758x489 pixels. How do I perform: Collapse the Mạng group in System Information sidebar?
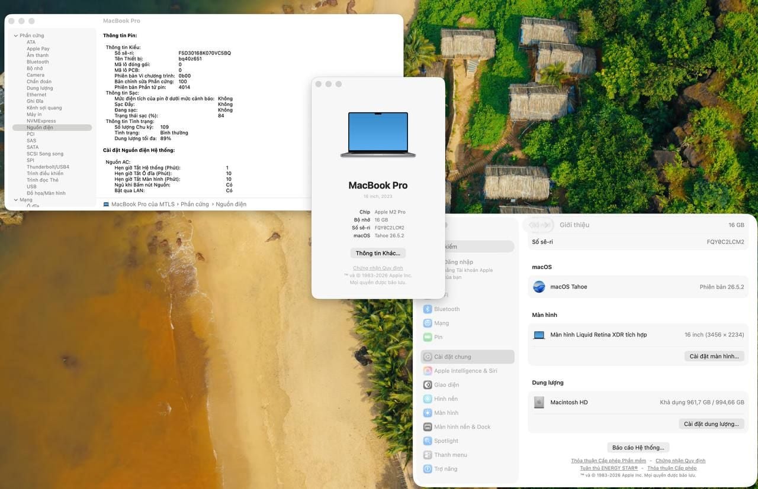[x=15, y=200]
